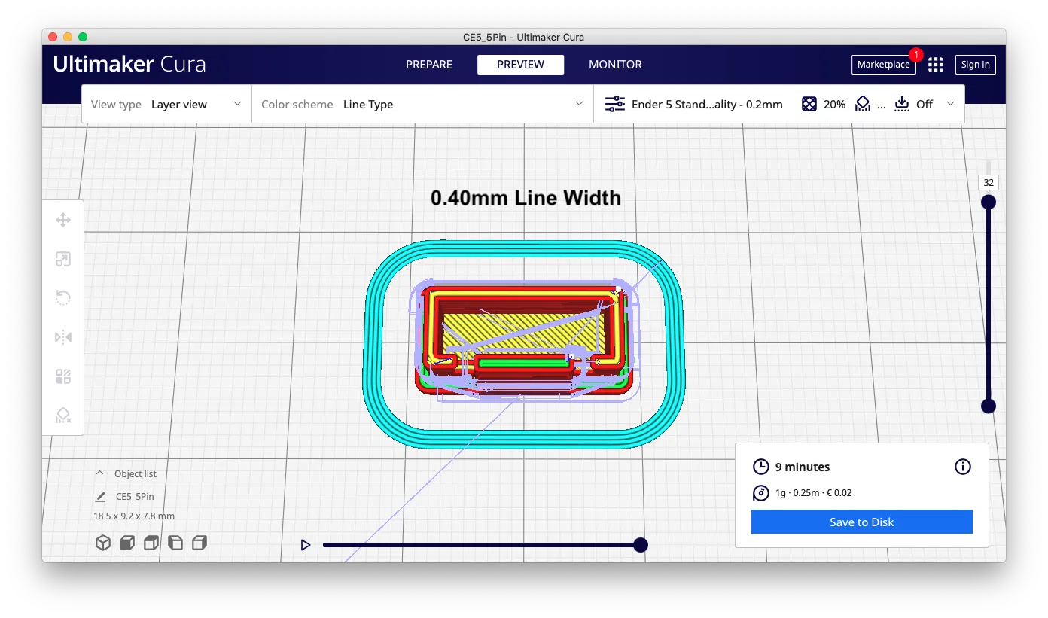Click the 9 minutes print time

point(803,467)
